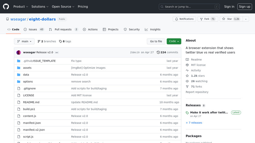Click the Sign up button

point(244,7)
